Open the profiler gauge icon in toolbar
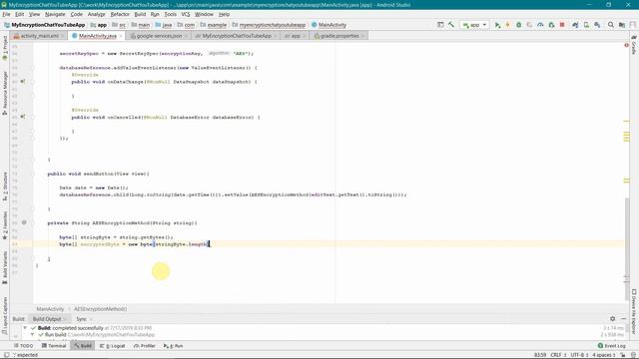639x359 pixels. (x=540, y=25)
